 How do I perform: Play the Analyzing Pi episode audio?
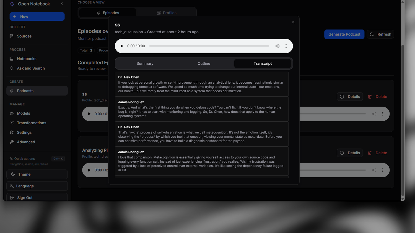89,170
